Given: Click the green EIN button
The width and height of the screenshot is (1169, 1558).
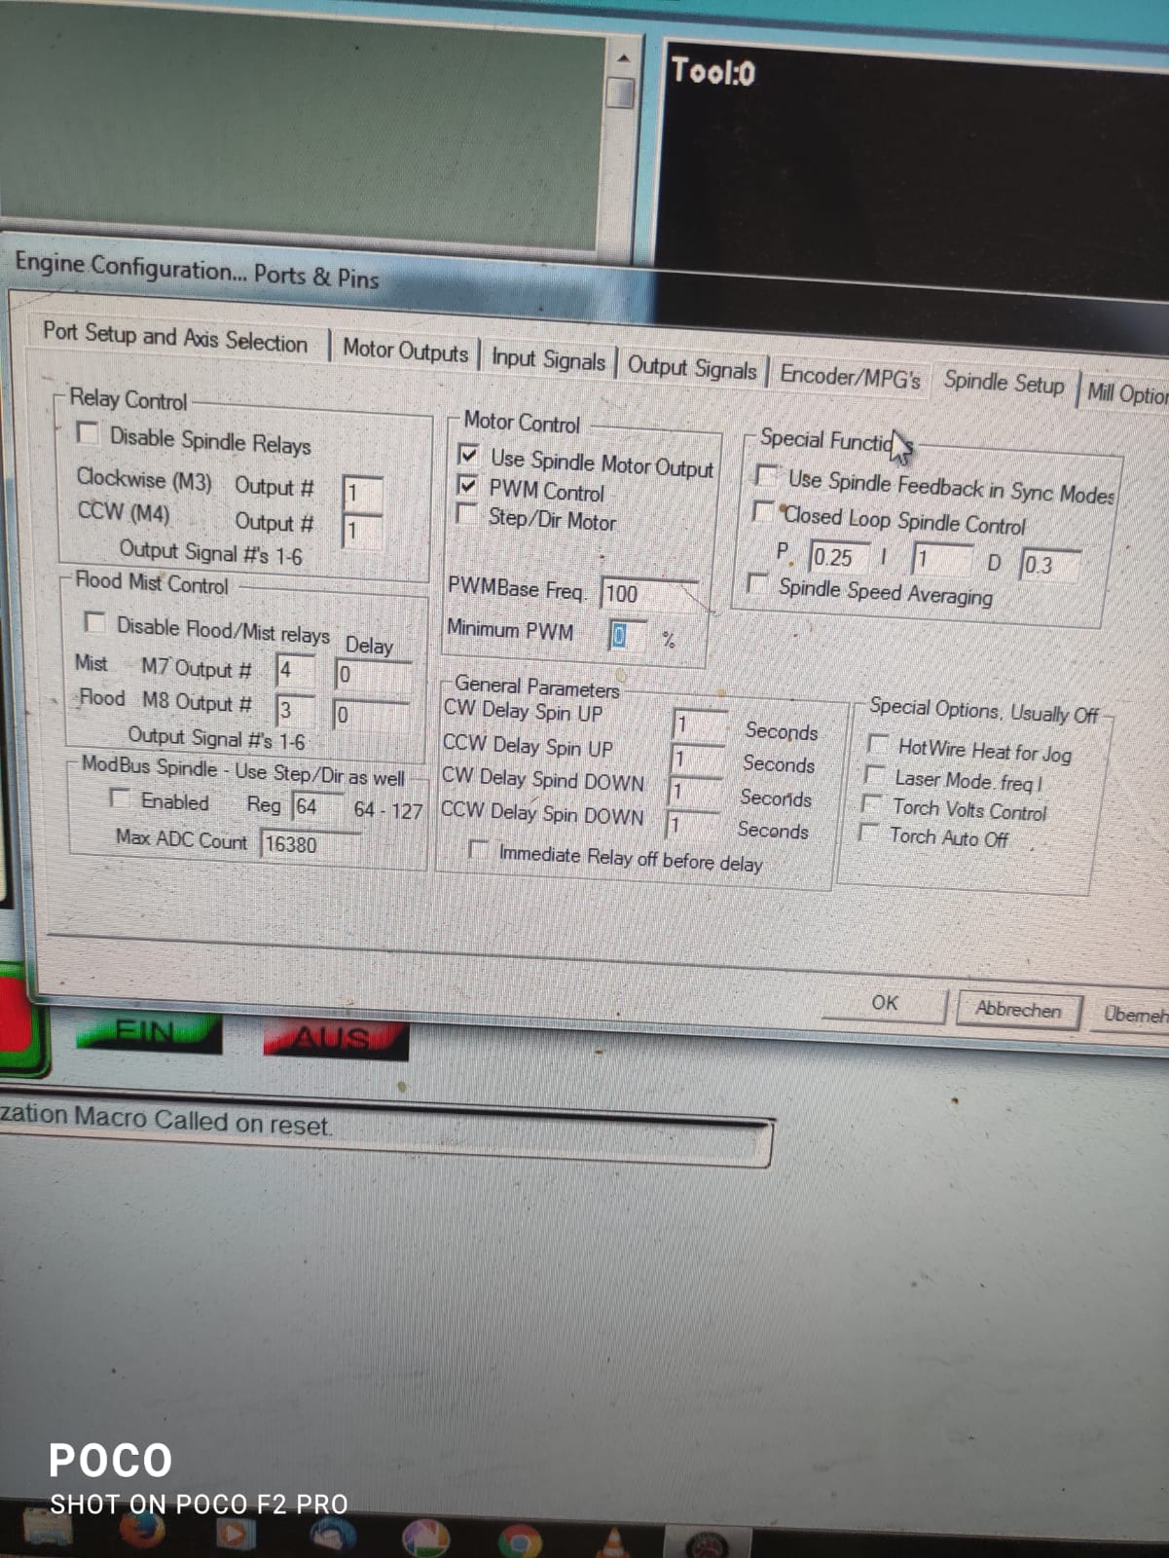Looking at the screenshot, I should click(149, 1033).
